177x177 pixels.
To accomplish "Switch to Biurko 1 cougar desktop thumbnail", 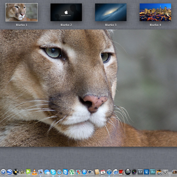I will coord(22,12).
